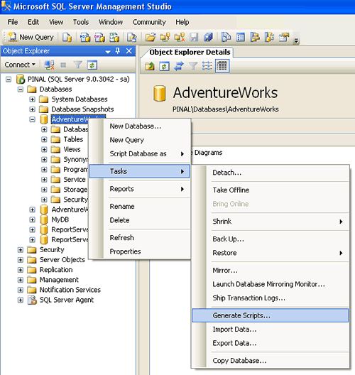Click the Refresh icon in Object Explorer toolbar
This screenshot has width=355, height=375.
(x=92, y=65)
